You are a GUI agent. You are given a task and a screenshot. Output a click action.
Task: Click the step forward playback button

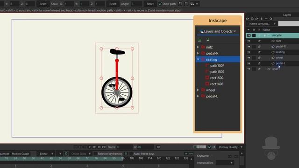(94, 147)
